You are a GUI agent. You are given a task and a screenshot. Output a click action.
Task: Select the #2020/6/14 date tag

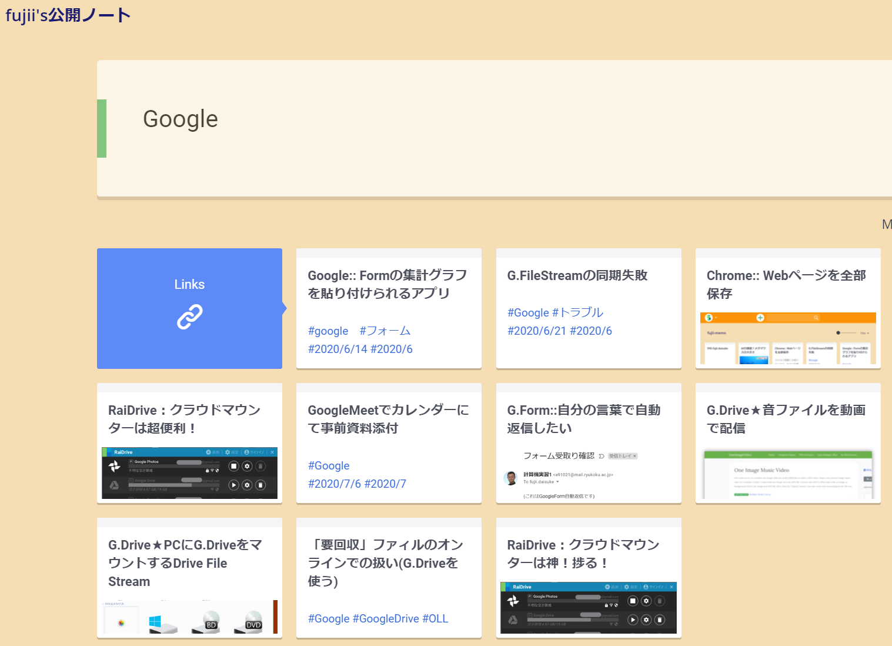[338, 349]
